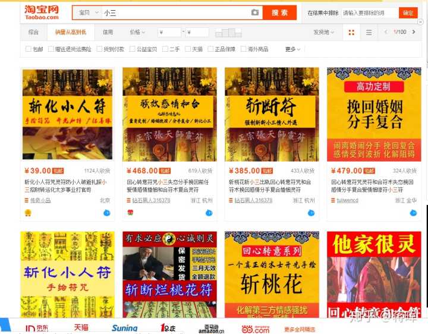Screen dimensions: 428x334
Task: Focus the main search box containing 小三
Action: (175, 12)
